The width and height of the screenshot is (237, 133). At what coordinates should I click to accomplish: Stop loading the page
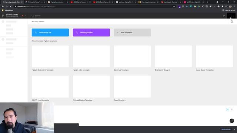coord(11,7)
